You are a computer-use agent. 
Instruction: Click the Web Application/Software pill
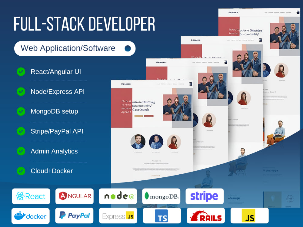(x=75, y=48)
